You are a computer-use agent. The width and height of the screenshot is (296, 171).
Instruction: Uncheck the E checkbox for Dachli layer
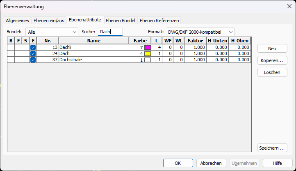point(33,47)
